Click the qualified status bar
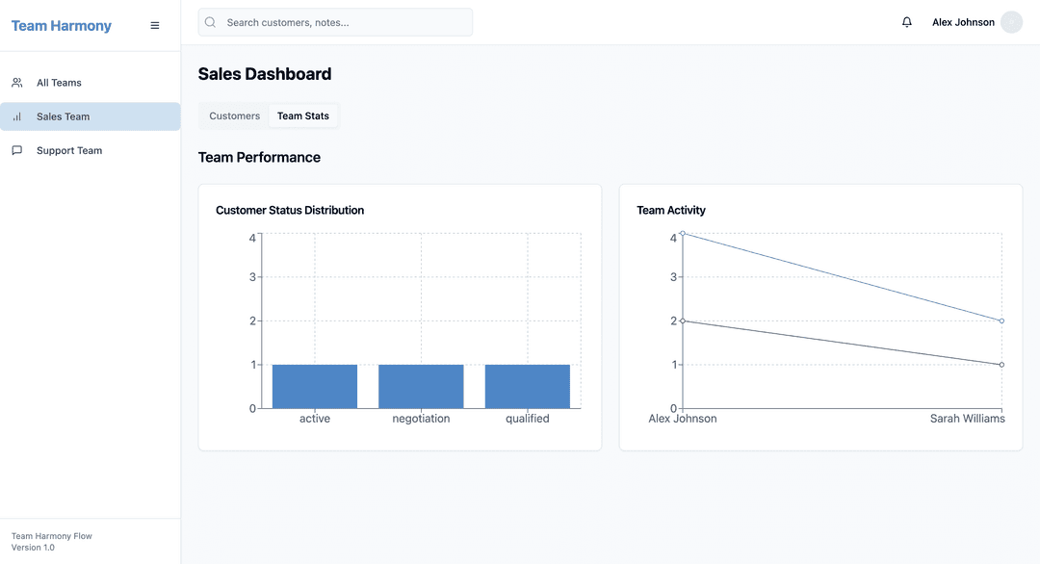This screenshot has width=1040, height=564. 528,386
